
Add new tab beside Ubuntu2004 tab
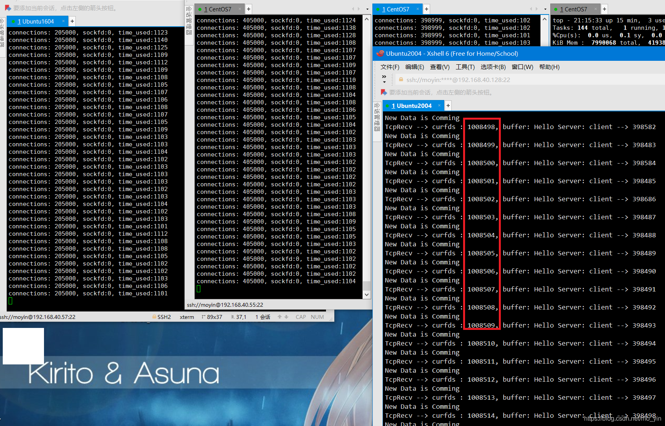[448, 106]
